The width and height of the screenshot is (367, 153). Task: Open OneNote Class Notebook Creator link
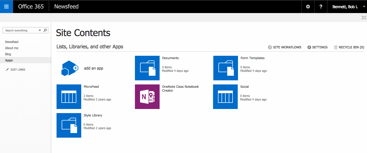[180, 89]
